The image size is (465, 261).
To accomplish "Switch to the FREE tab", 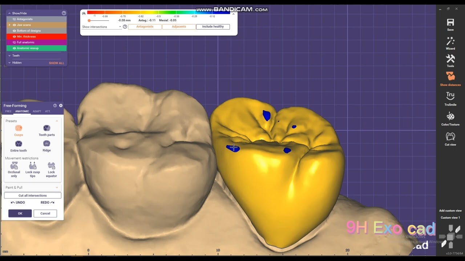I will 8,111.
